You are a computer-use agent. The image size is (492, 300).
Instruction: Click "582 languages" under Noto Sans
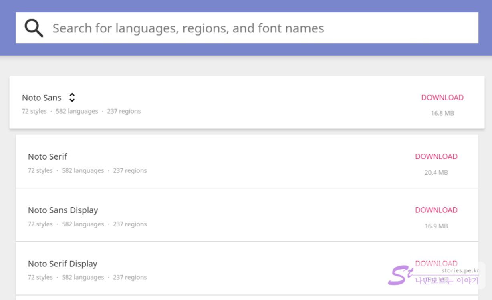pos(77,111)
